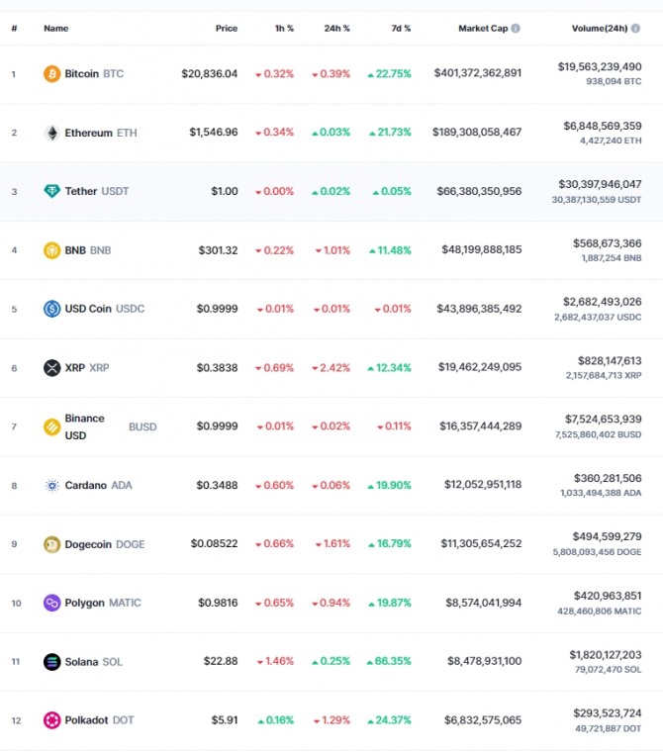Click the Tether green logo icon

(52, 191)
